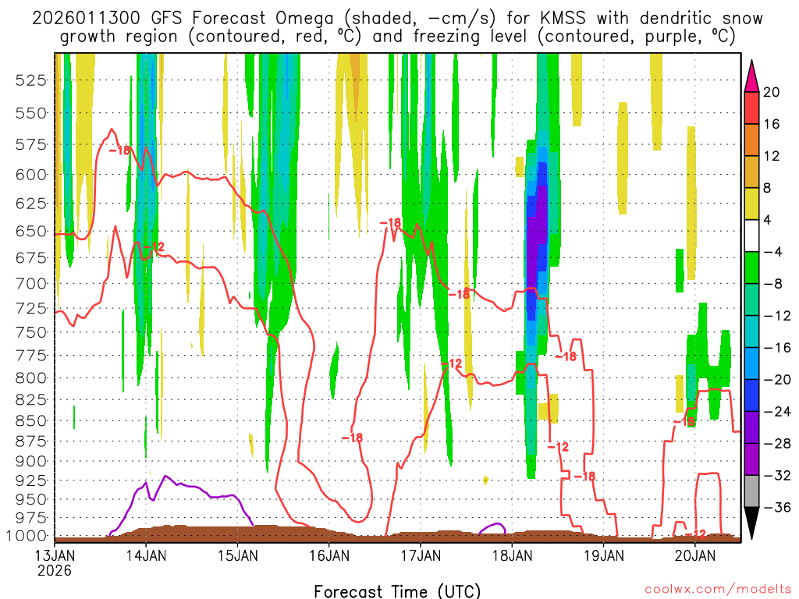Click the Forecast Time (UTC) axis title
The height and width of the screenshot is (599, 799).
point(397,590)
